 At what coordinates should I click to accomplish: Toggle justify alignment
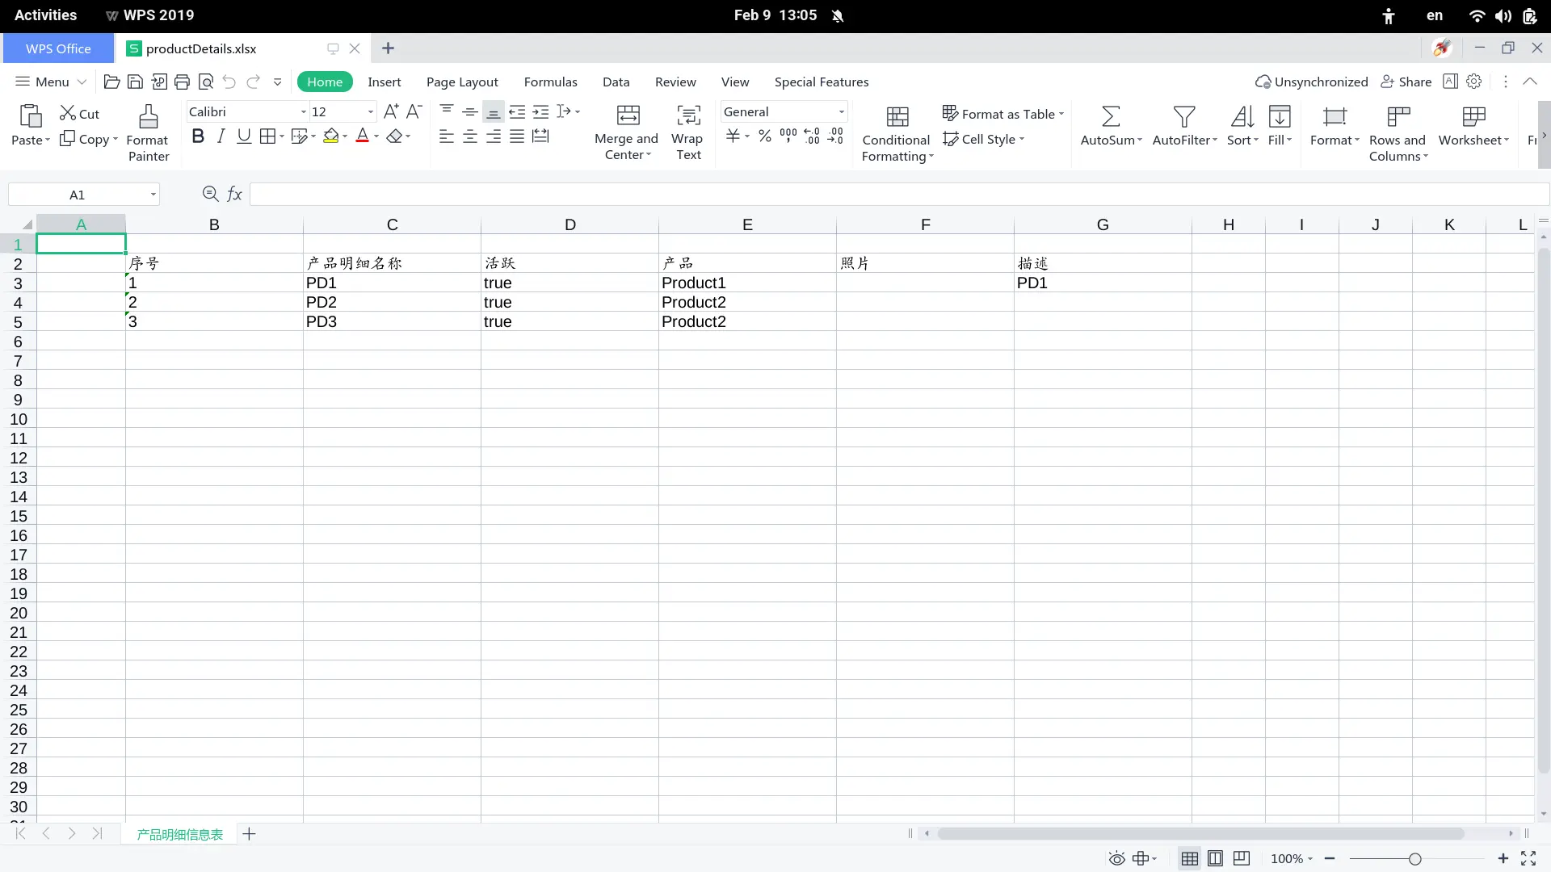click(x=517, y=136)
